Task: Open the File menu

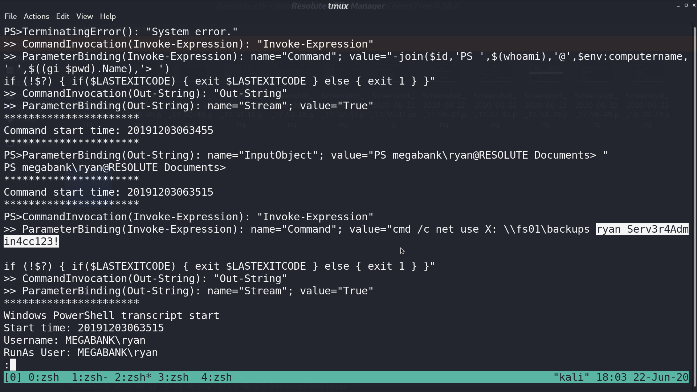Action: (x=11, y=16)
